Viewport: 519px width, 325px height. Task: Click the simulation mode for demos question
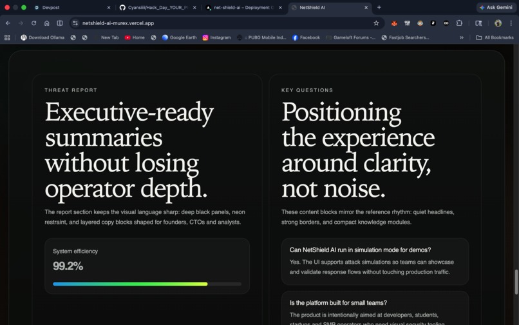(360, 250)
